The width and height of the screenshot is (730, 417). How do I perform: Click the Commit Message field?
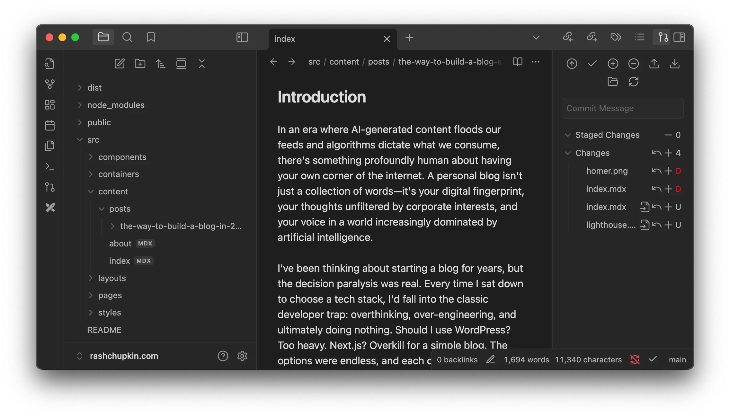[x=623, y=108]
